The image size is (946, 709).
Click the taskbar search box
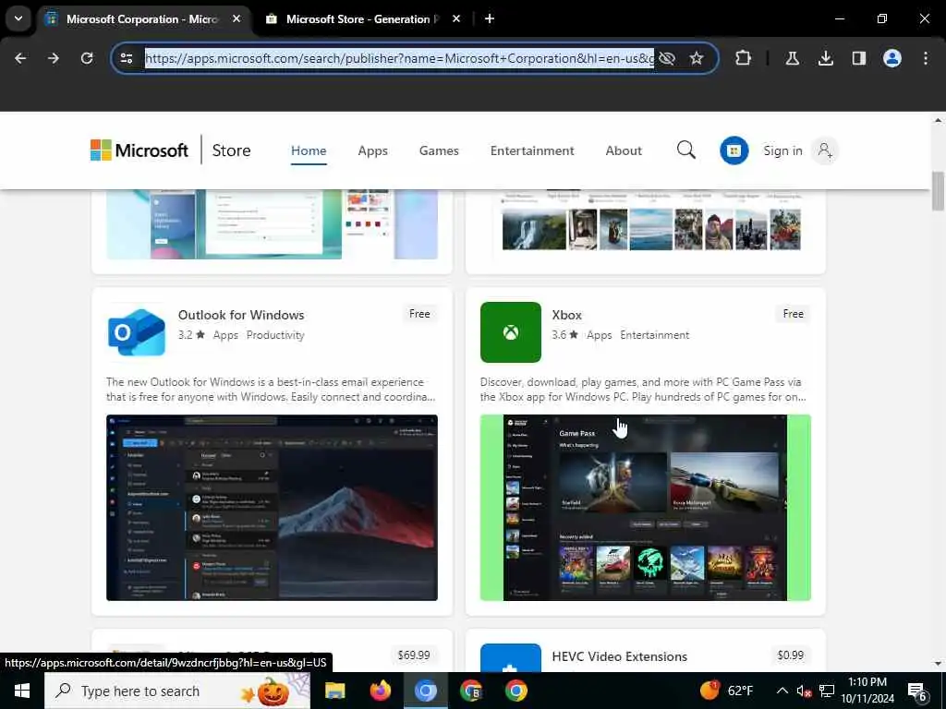coord(177,691)
